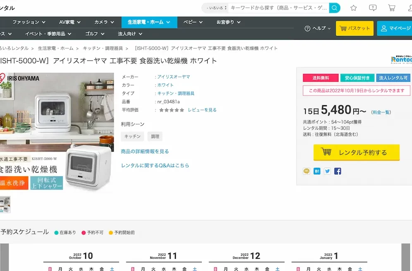This screenshot has height=271, width=412.
Task: Go to キッチン・調理器具 breadcrumb
Action: click(x=103, y=48)
